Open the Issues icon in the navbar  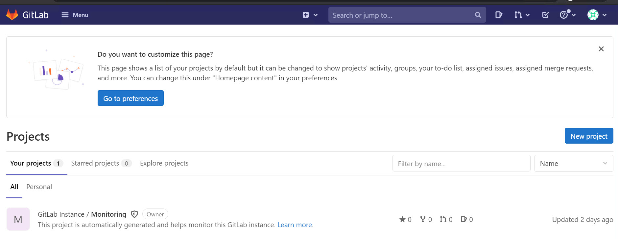tap(498, 15)
